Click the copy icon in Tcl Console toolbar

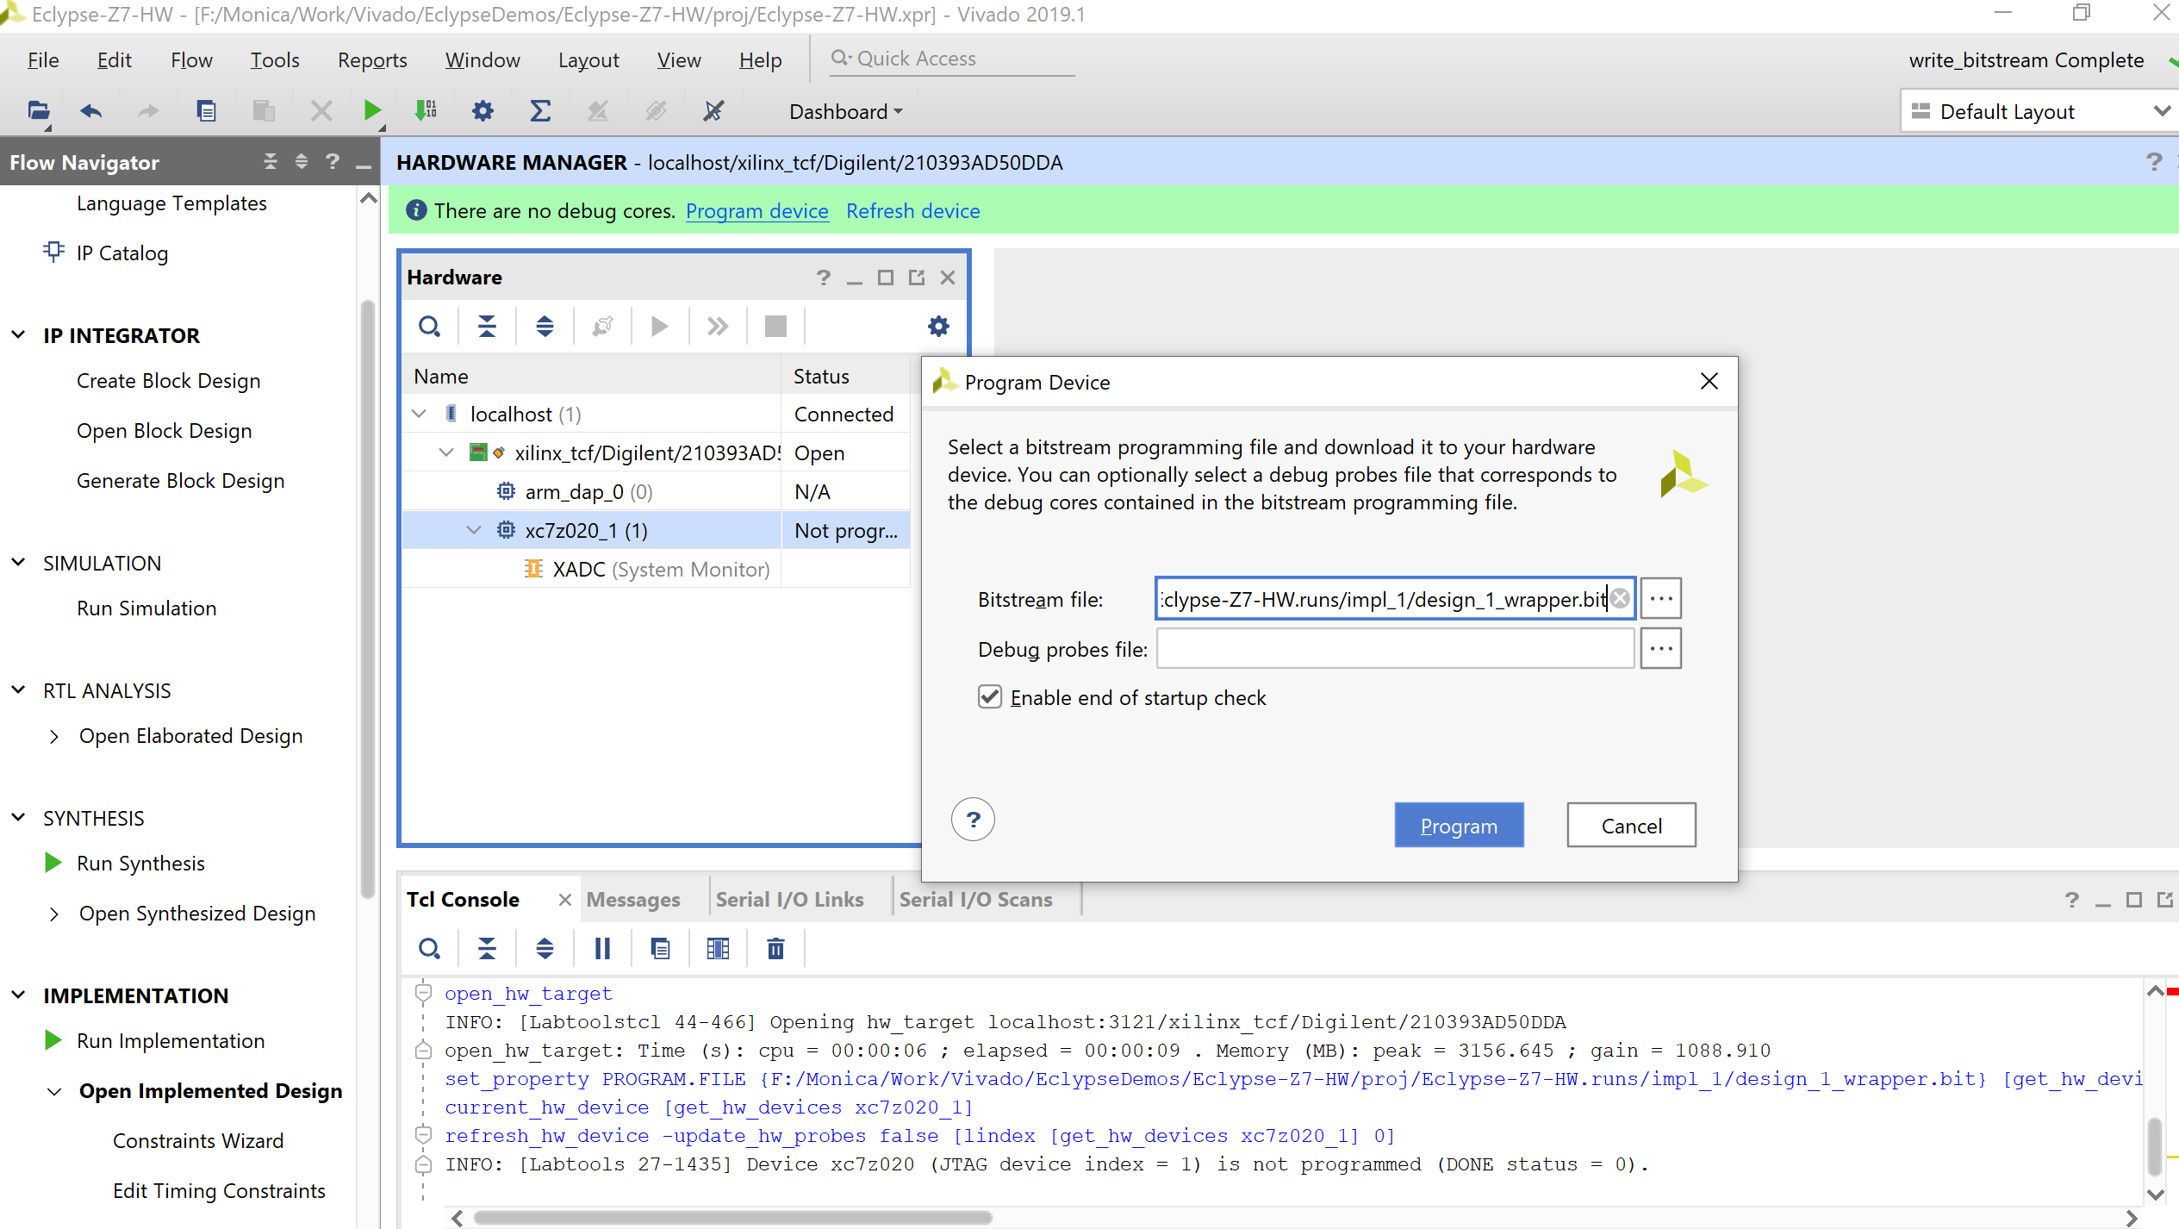point(660,949)
